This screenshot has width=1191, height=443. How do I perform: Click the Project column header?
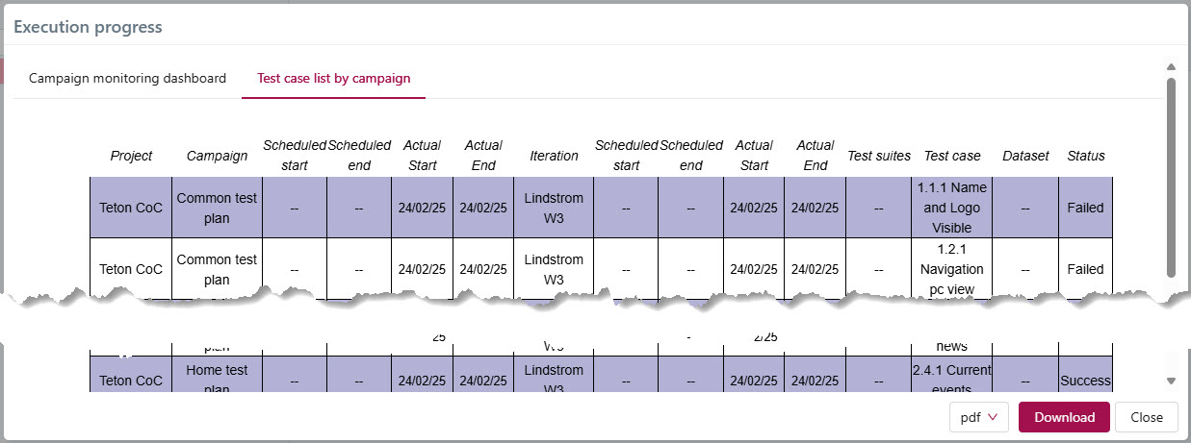click(x=131, y=156)
